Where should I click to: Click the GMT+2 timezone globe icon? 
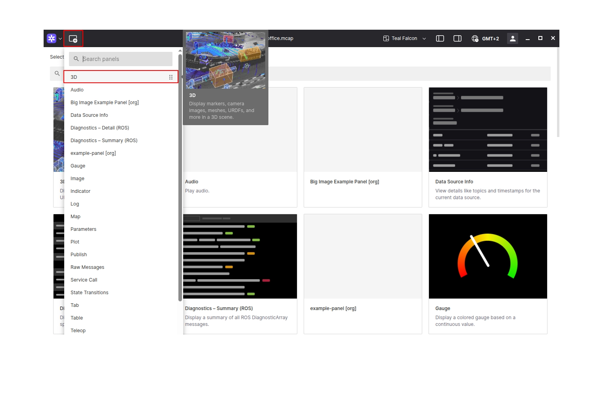click(x=475, y=38)
